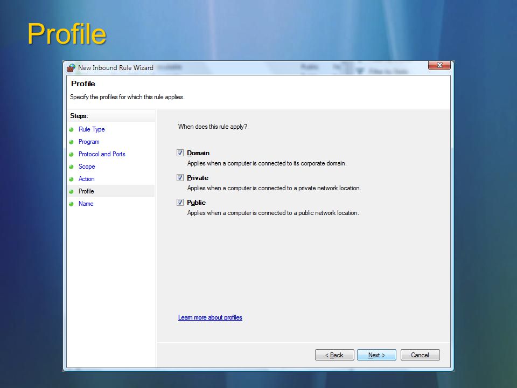Click the Domain description about corporate domain
Image resolution: width=517 pixels, height=388 pixels.
pyautogui.click(x=267, y=163)
